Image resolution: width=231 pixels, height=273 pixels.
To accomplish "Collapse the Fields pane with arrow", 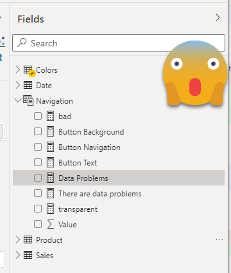I will [x=218, y=17].
